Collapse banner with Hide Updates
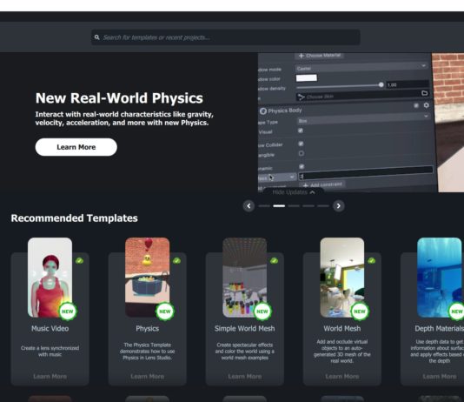 pyautogui.click(x=294, y=192)
